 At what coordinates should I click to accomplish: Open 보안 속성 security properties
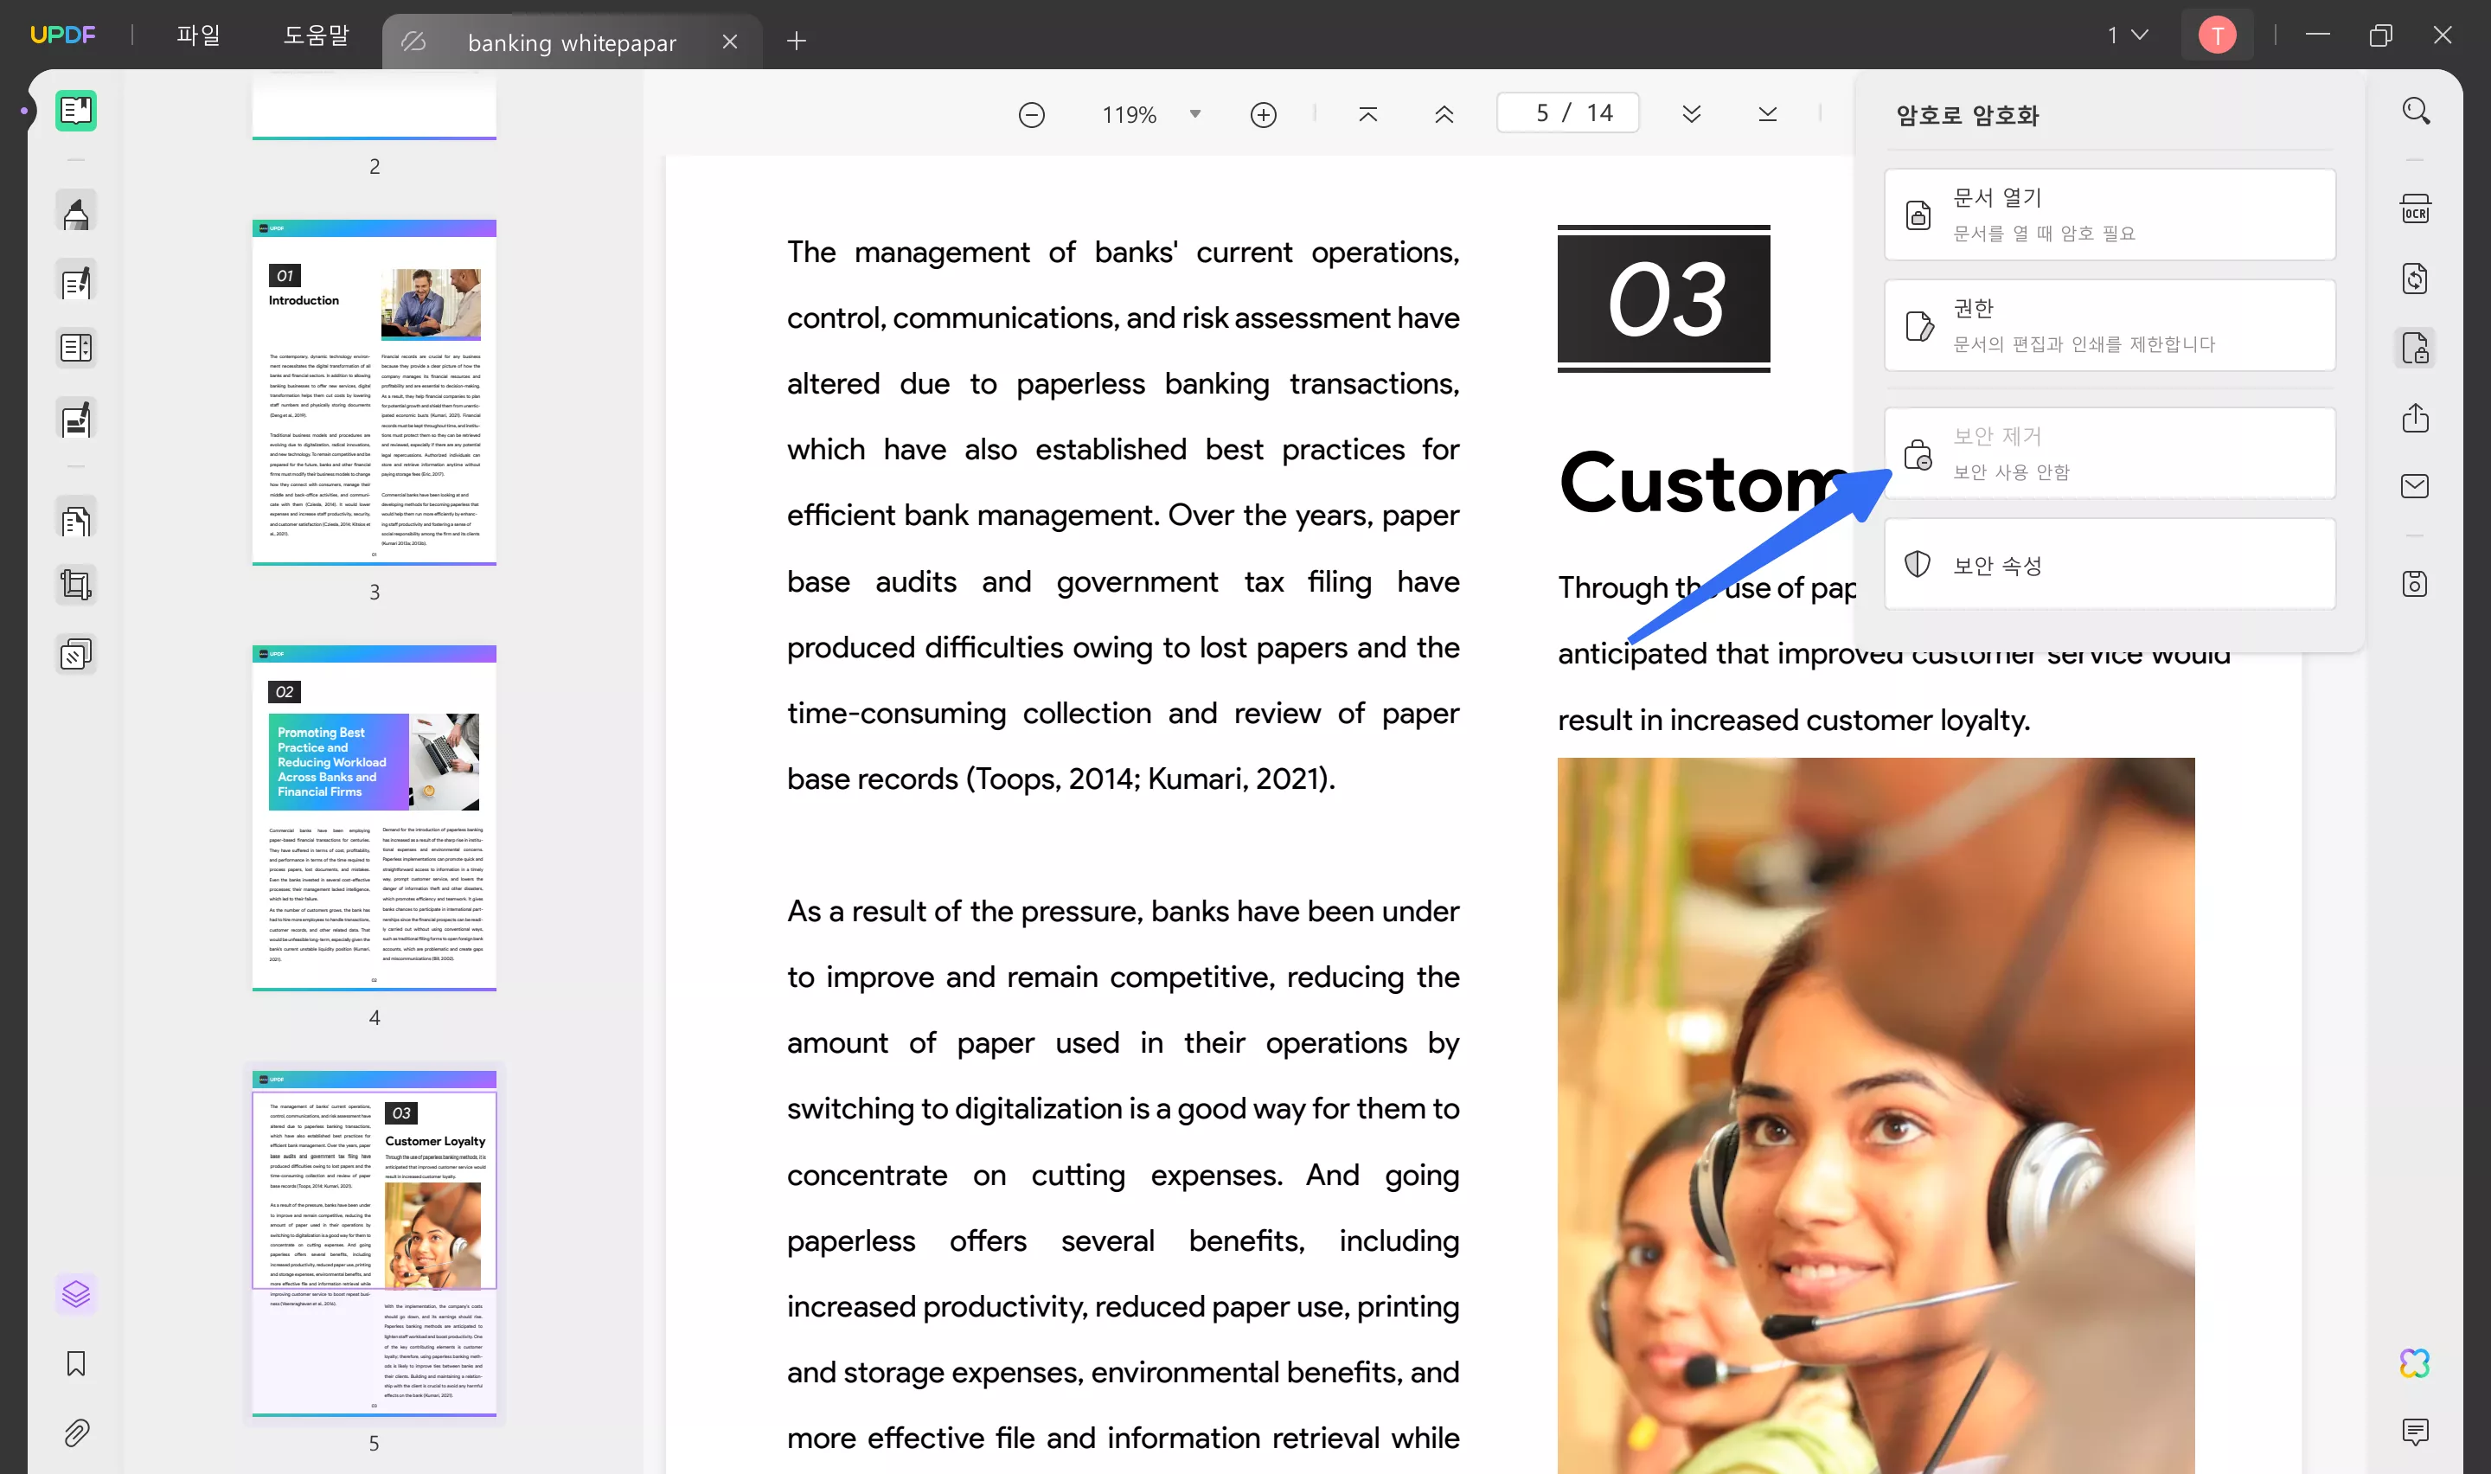coord(2110,564)
